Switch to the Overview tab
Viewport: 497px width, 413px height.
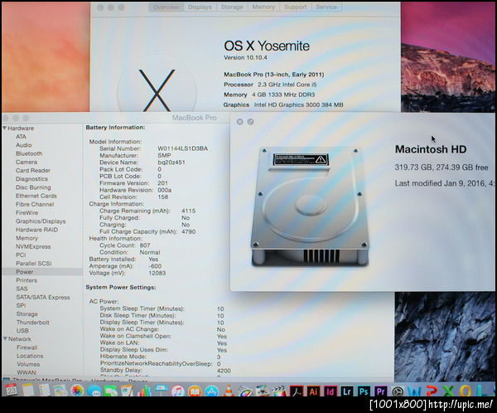(x=166, y=7)
